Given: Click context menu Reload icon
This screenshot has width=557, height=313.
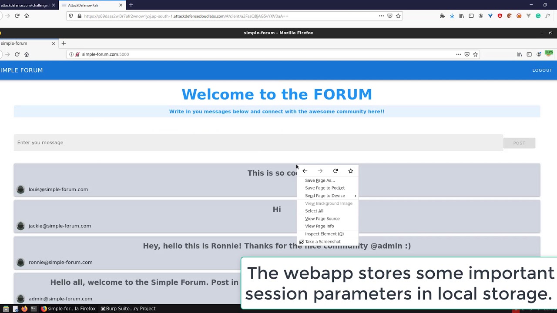Looking at the screenshot, I should pyautogui.click(x=336, y=171).
